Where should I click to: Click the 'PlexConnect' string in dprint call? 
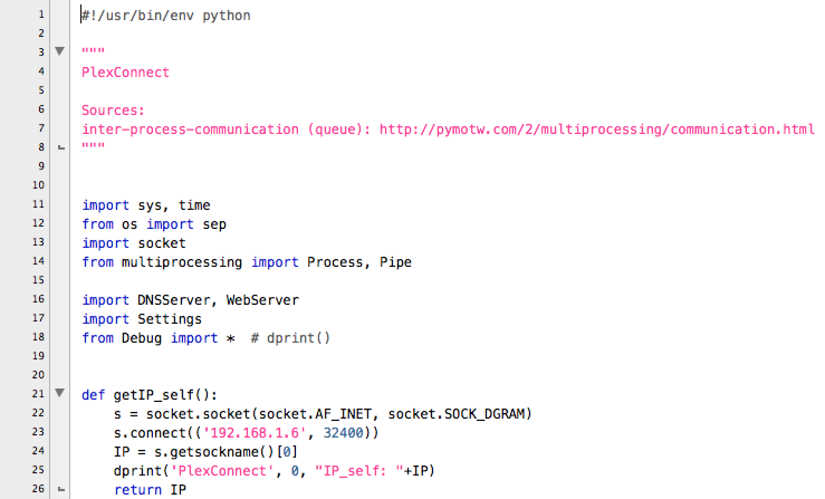(x=222, y=471)
